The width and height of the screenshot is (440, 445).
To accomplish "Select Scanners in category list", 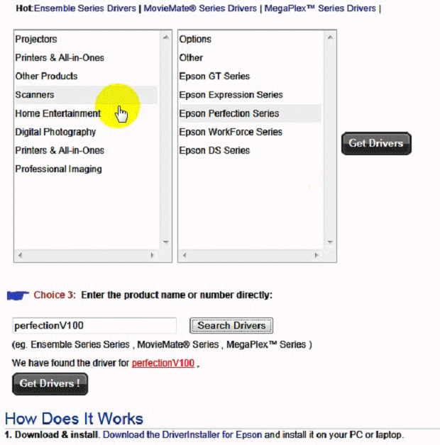I will click(86, 95).
